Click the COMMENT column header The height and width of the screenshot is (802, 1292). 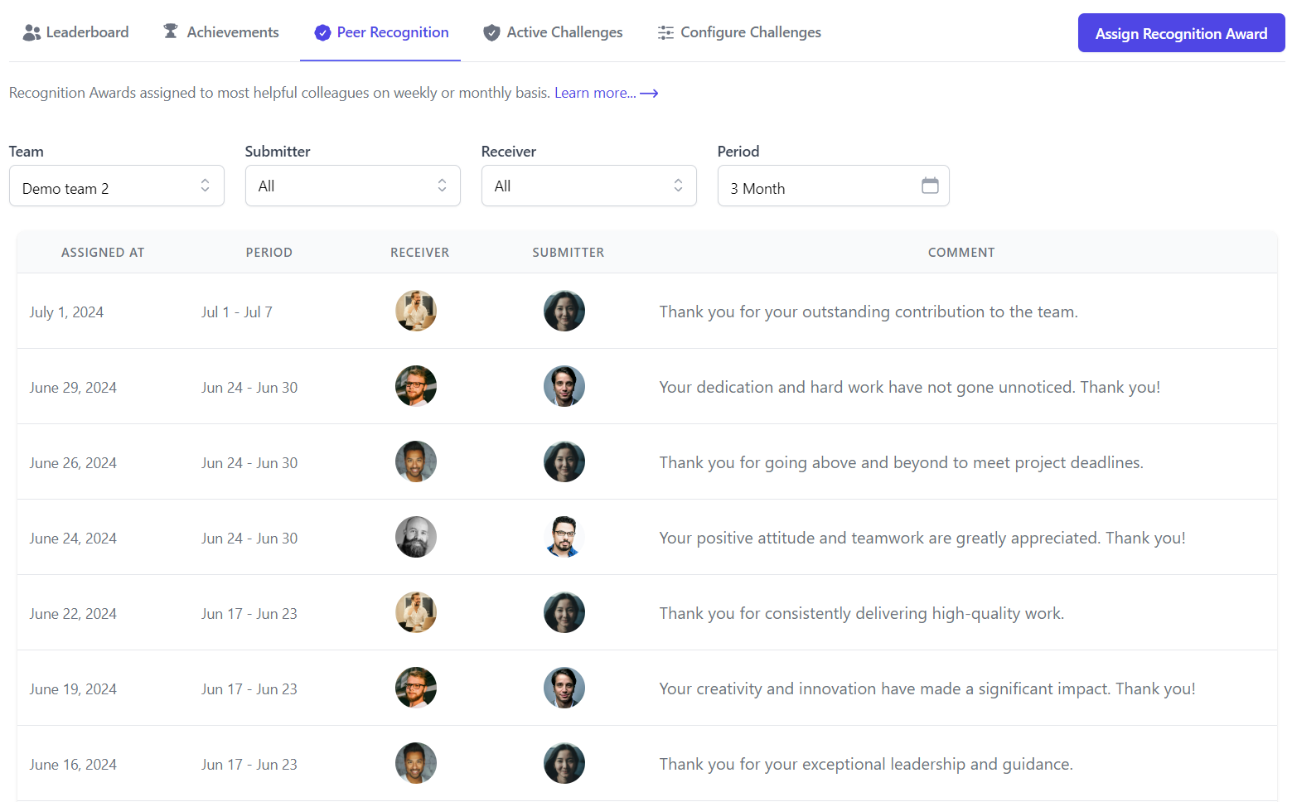click(961, 253)
